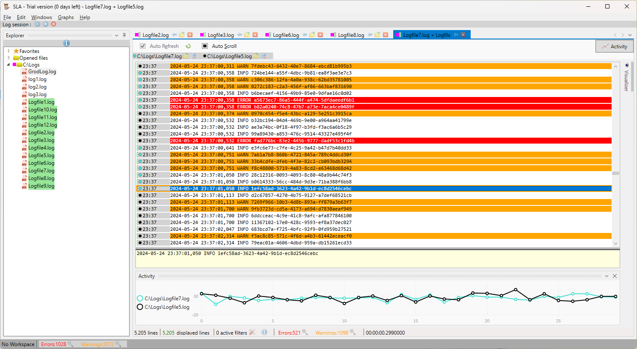637x349 pixels.
Task: Click magnifier icon next to Errors:521
Action: (305, 332)
